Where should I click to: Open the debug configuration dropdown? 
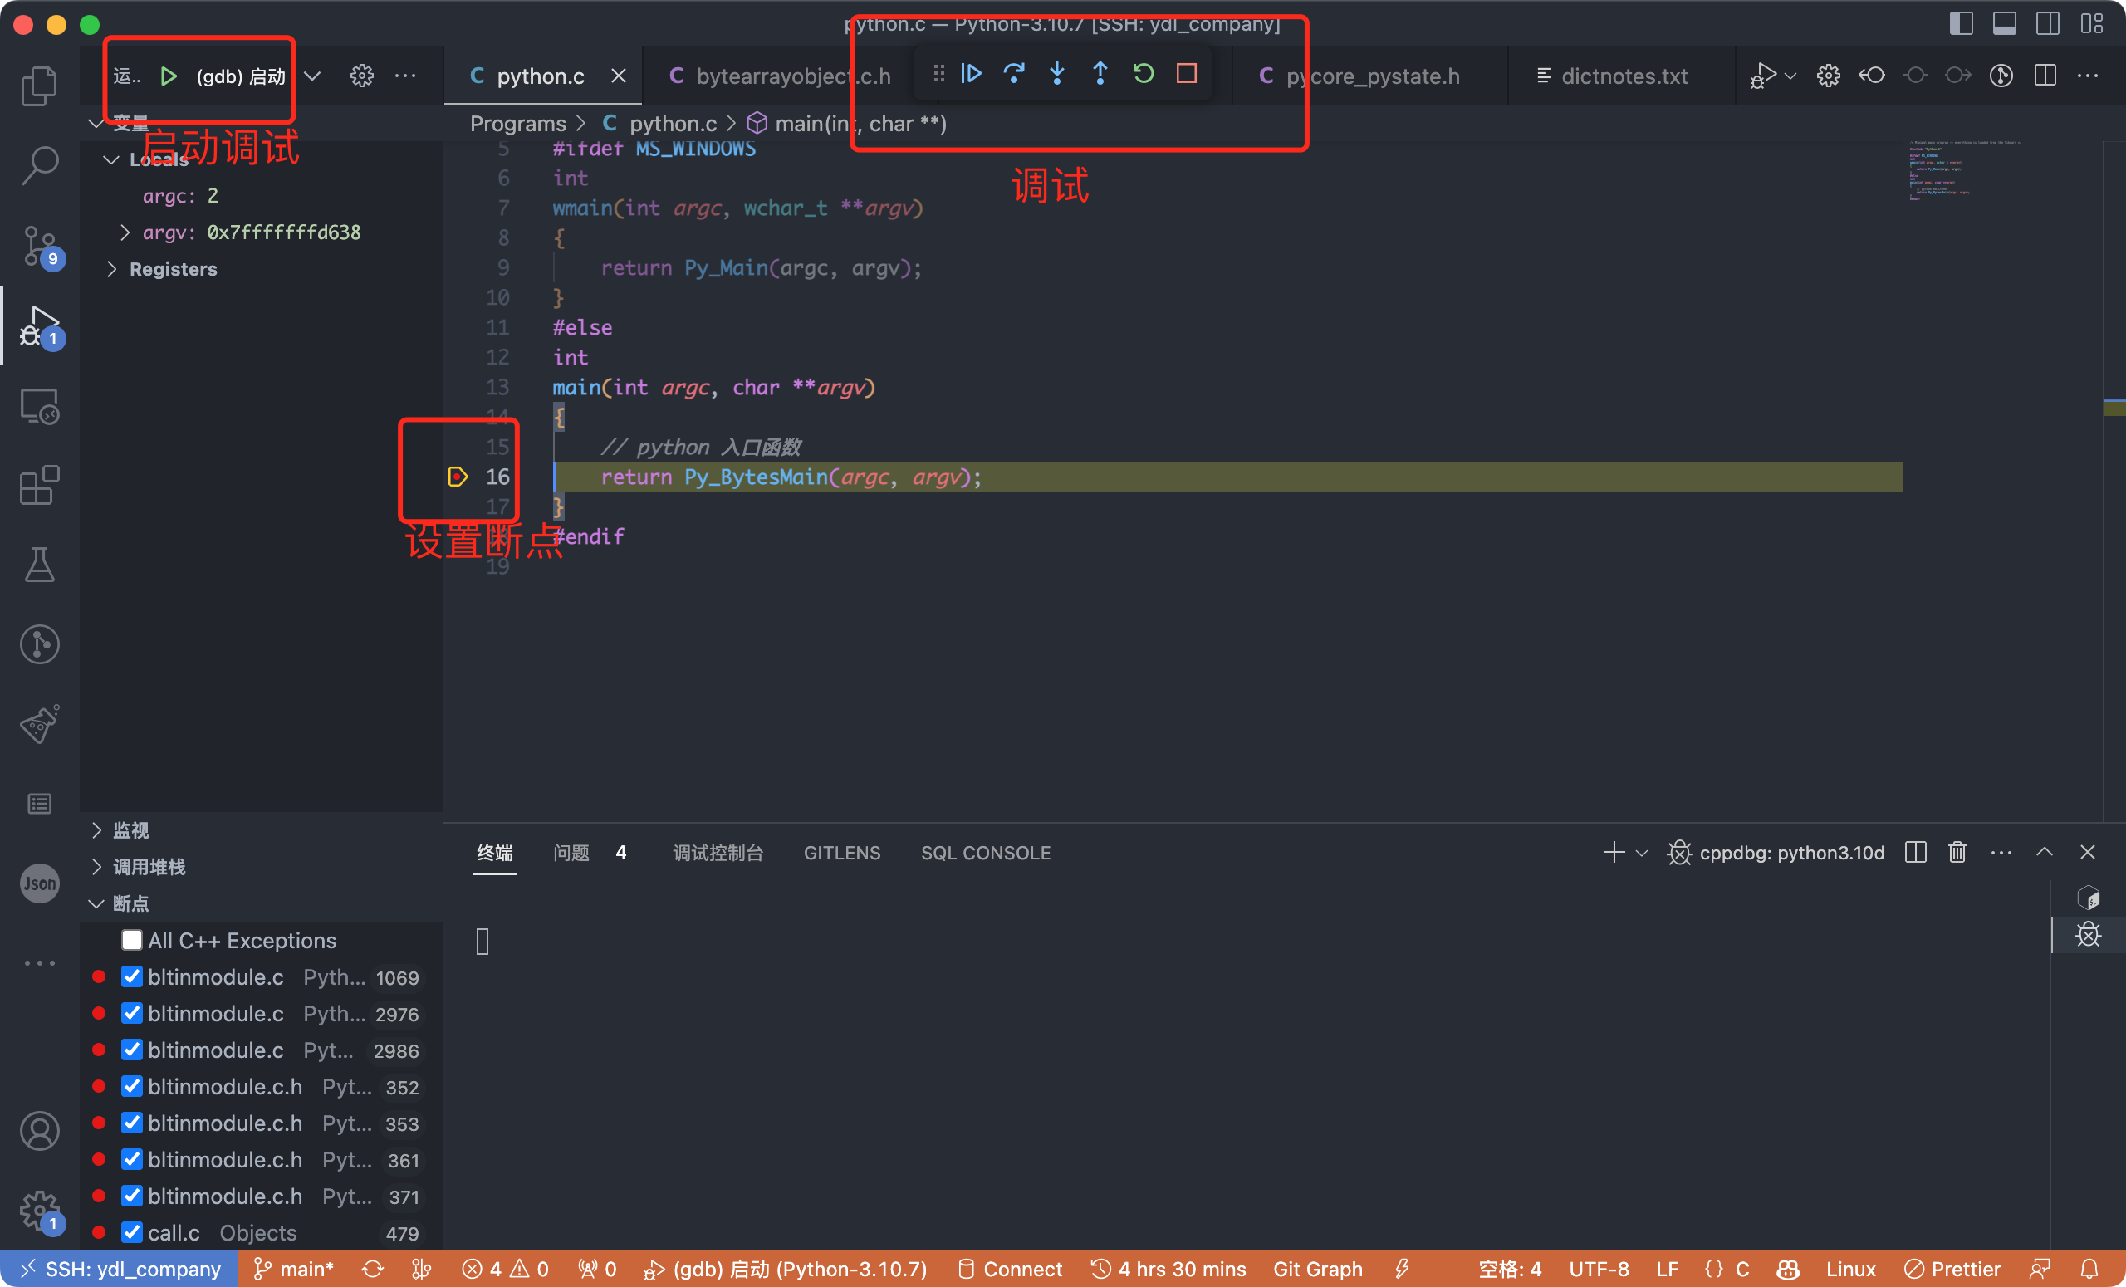(312, 75)
